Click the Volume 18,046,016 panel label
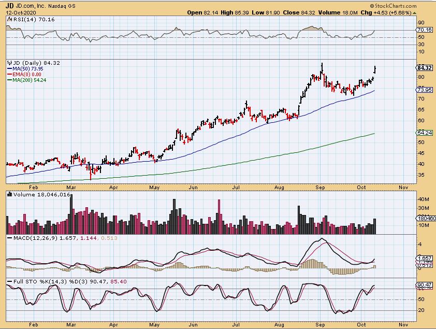 point(42,194)
